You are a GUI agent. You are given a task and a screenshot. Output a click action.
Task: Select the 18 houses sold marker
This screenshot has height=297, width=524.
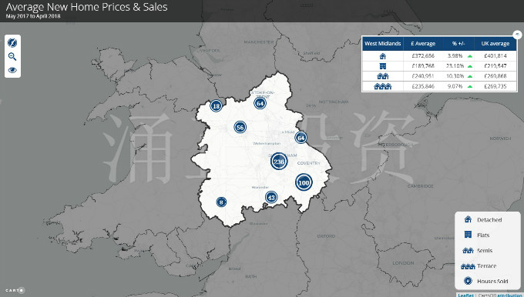click(217, 105)
